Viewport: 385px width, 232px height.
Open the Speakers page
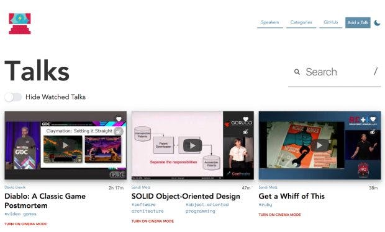270,22
